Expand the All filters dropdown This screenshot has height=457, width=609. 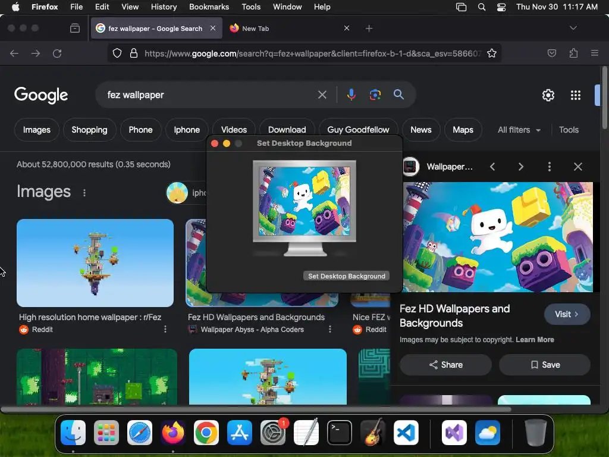tap(519, 130)
